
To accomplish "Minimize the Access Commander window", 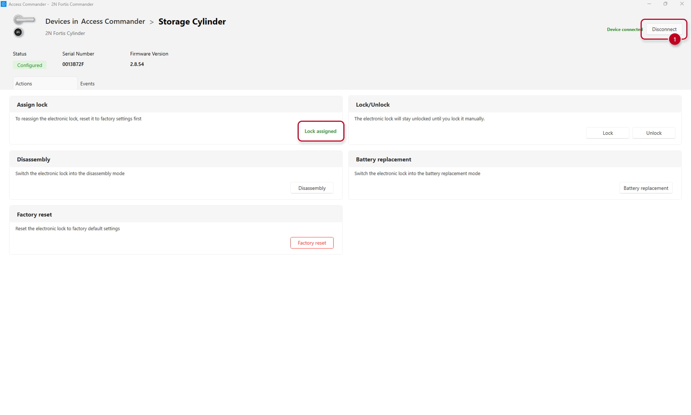I will (649, 4).
